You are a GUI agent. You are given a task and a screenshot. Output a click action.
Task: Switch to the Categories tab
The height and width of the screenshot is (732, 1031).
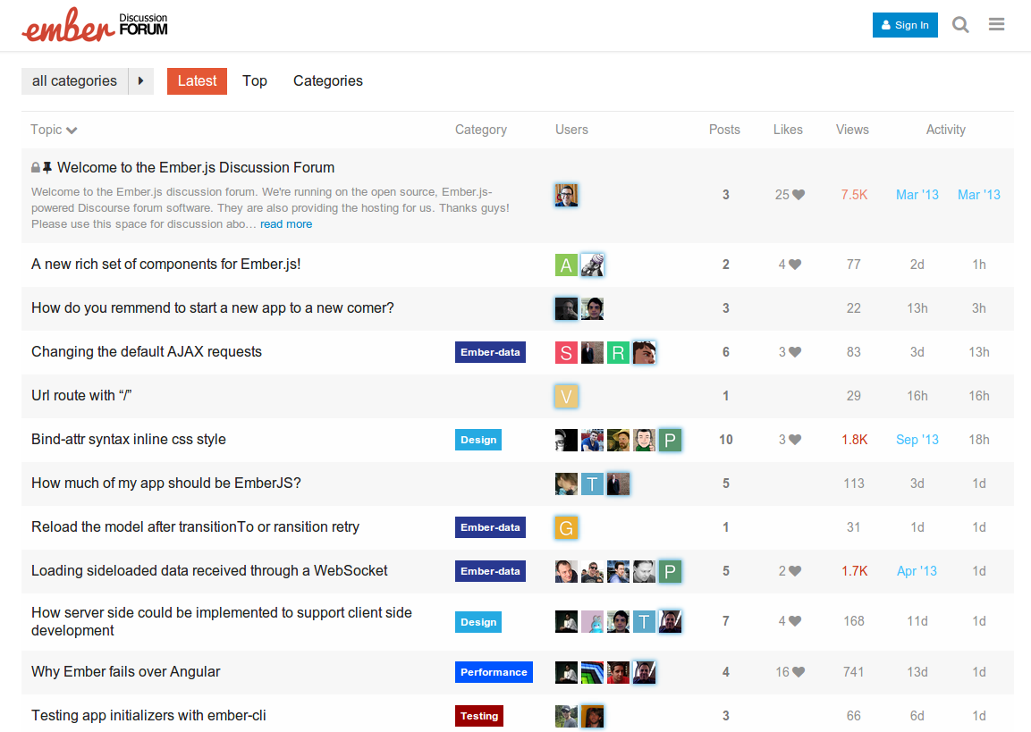pyautogui.click(x=327, y=80)
